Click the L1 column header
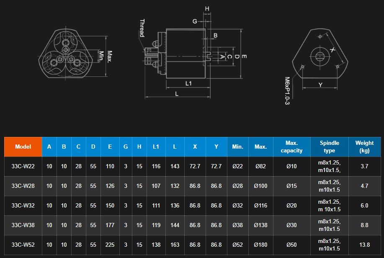This screenshot has height=258, width=384. (156, 147)
